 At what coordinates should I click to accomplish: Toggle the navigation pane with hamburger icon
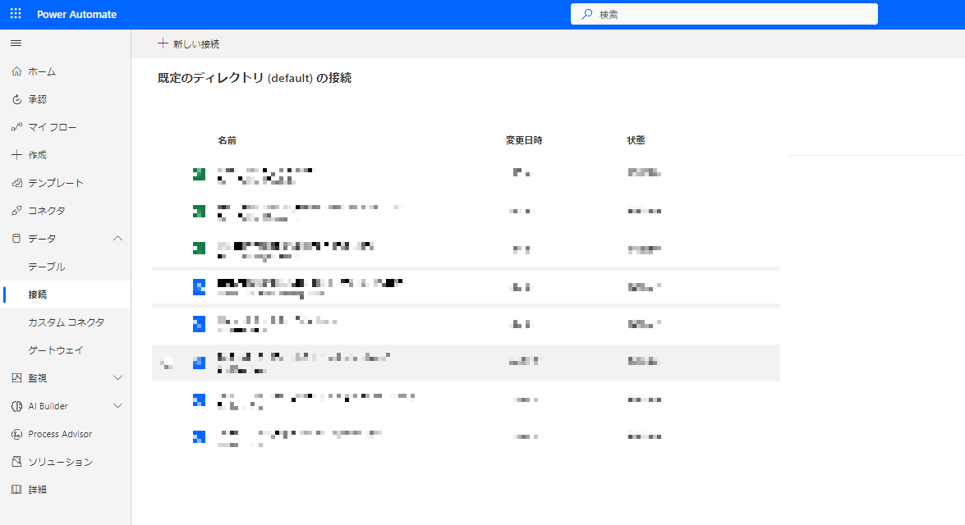[x=15, y=43]
